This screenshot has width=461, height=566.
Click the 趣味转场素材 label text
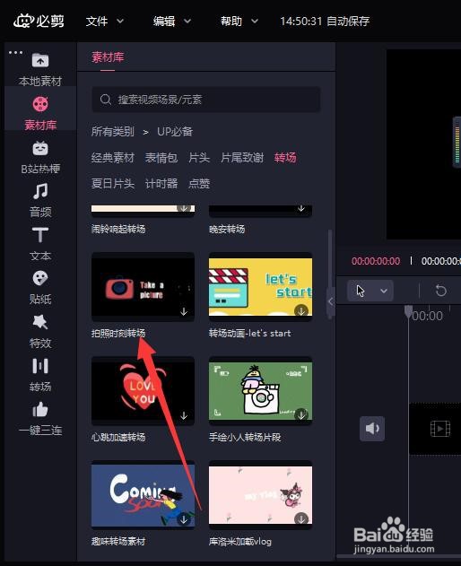pos(118,541)
